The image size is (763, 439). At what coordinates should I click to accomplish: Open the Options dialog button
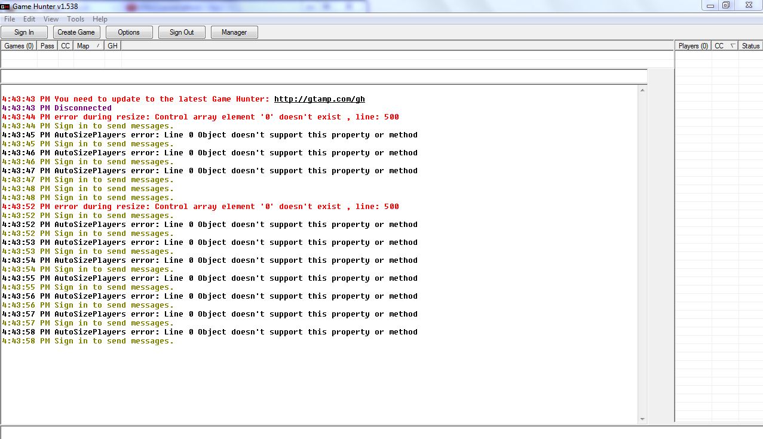click(128, 32)
